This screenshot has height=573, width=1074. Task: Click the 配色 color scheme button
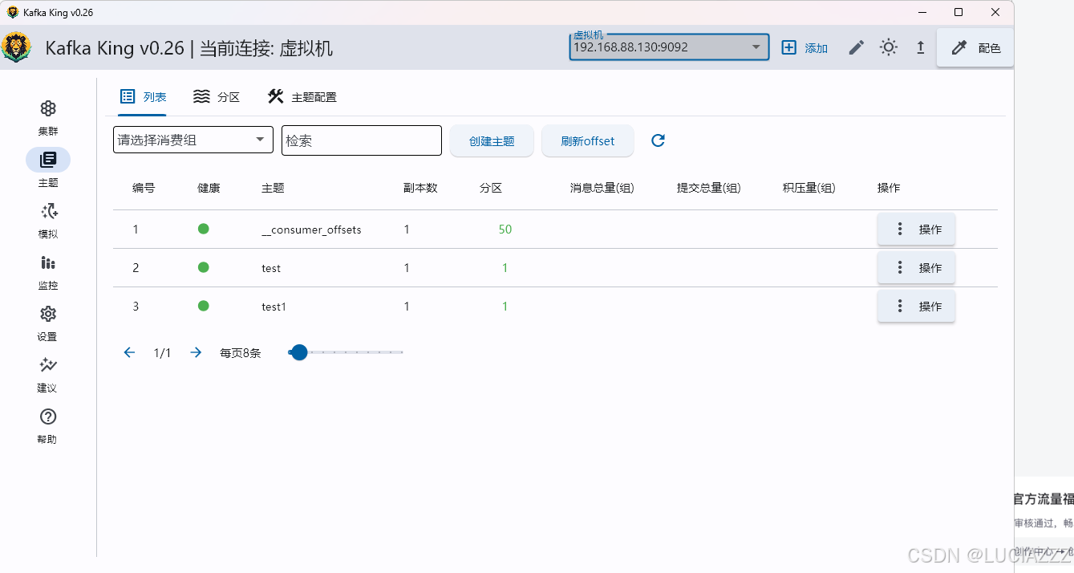click(x=975, y=48)
